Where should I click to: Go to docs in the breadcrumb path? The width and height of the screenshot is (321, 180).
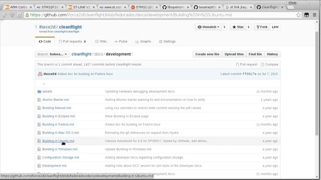click(x=98, y=54)
